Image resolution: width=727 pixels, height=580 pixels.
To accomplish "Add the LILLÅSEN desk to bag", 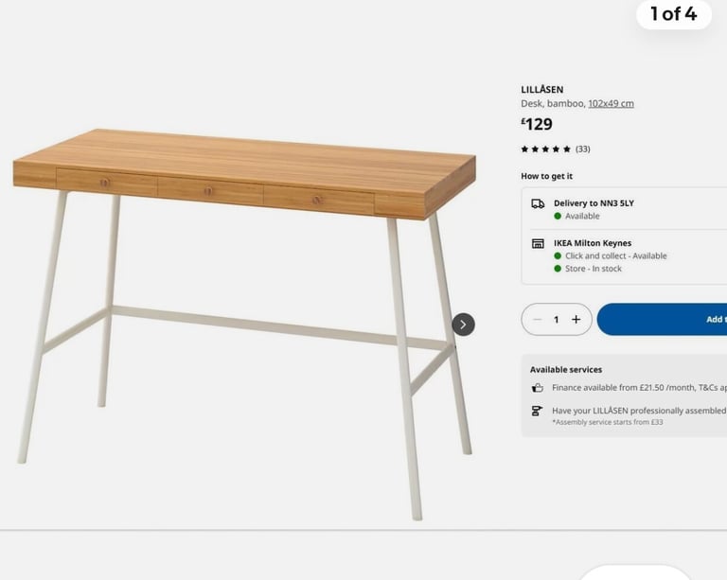I will (662, 319).
